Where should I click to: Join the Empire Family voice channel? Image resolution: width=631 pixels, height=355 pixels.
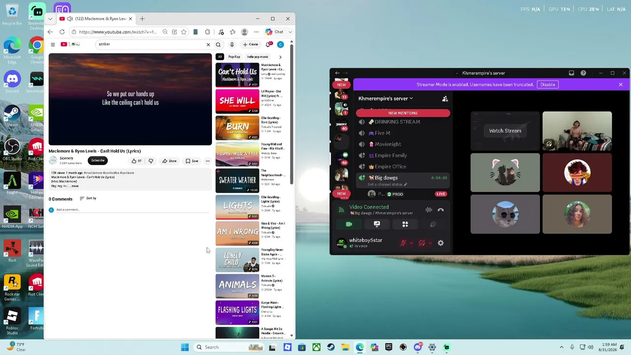click(x=402, y=155)
